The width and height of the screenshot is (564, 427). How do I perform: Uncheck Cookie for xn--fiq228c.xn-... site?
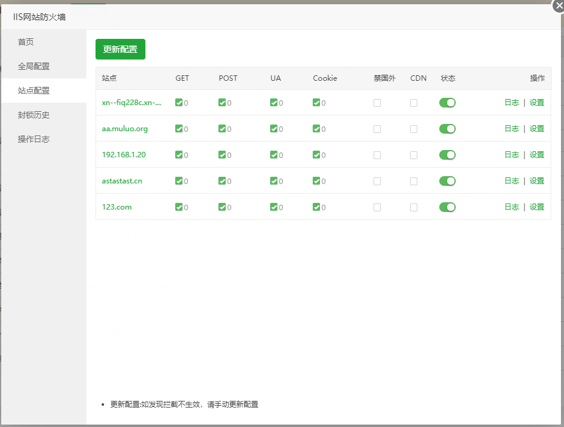316,103
